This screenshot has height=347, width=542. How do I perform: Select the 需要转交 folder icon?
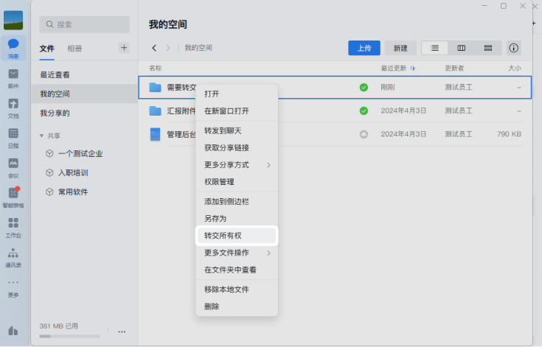(155, 88)
